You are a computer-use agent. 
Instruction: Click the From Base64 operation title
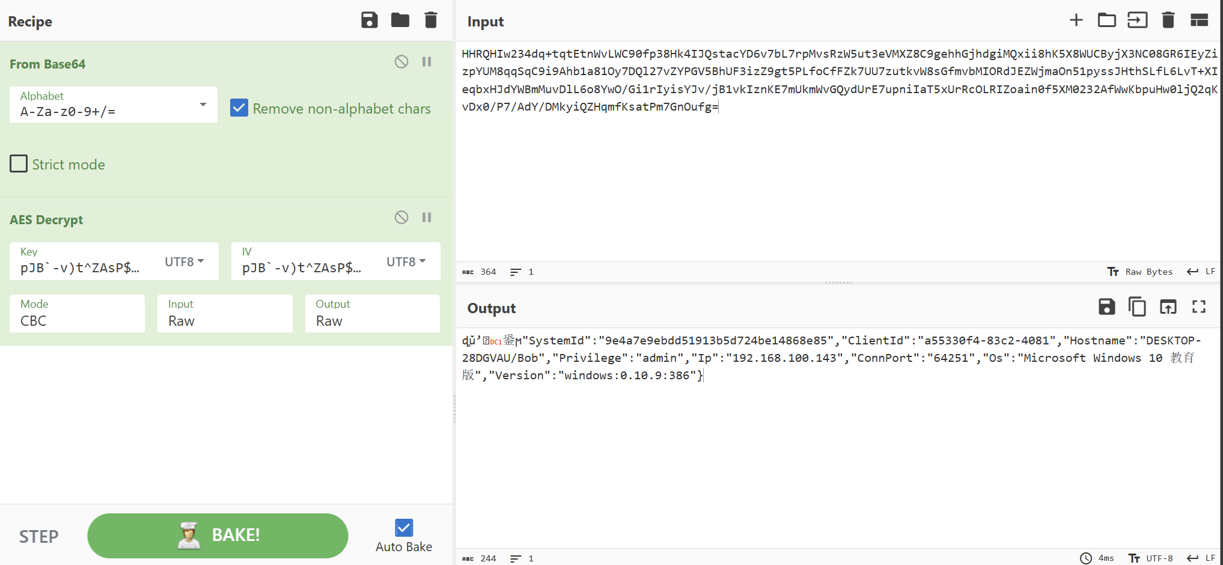[x=47, y=64]
